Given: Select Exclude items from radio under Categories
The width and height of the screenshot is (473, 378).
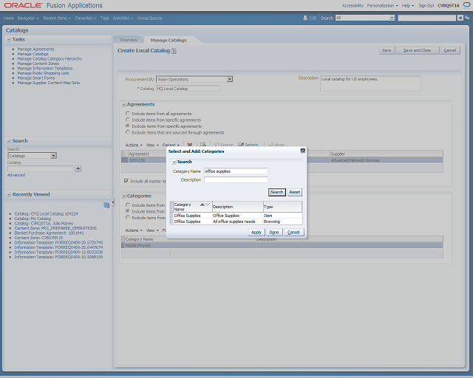Looking at the screenshot, I should tap(128, 217).
